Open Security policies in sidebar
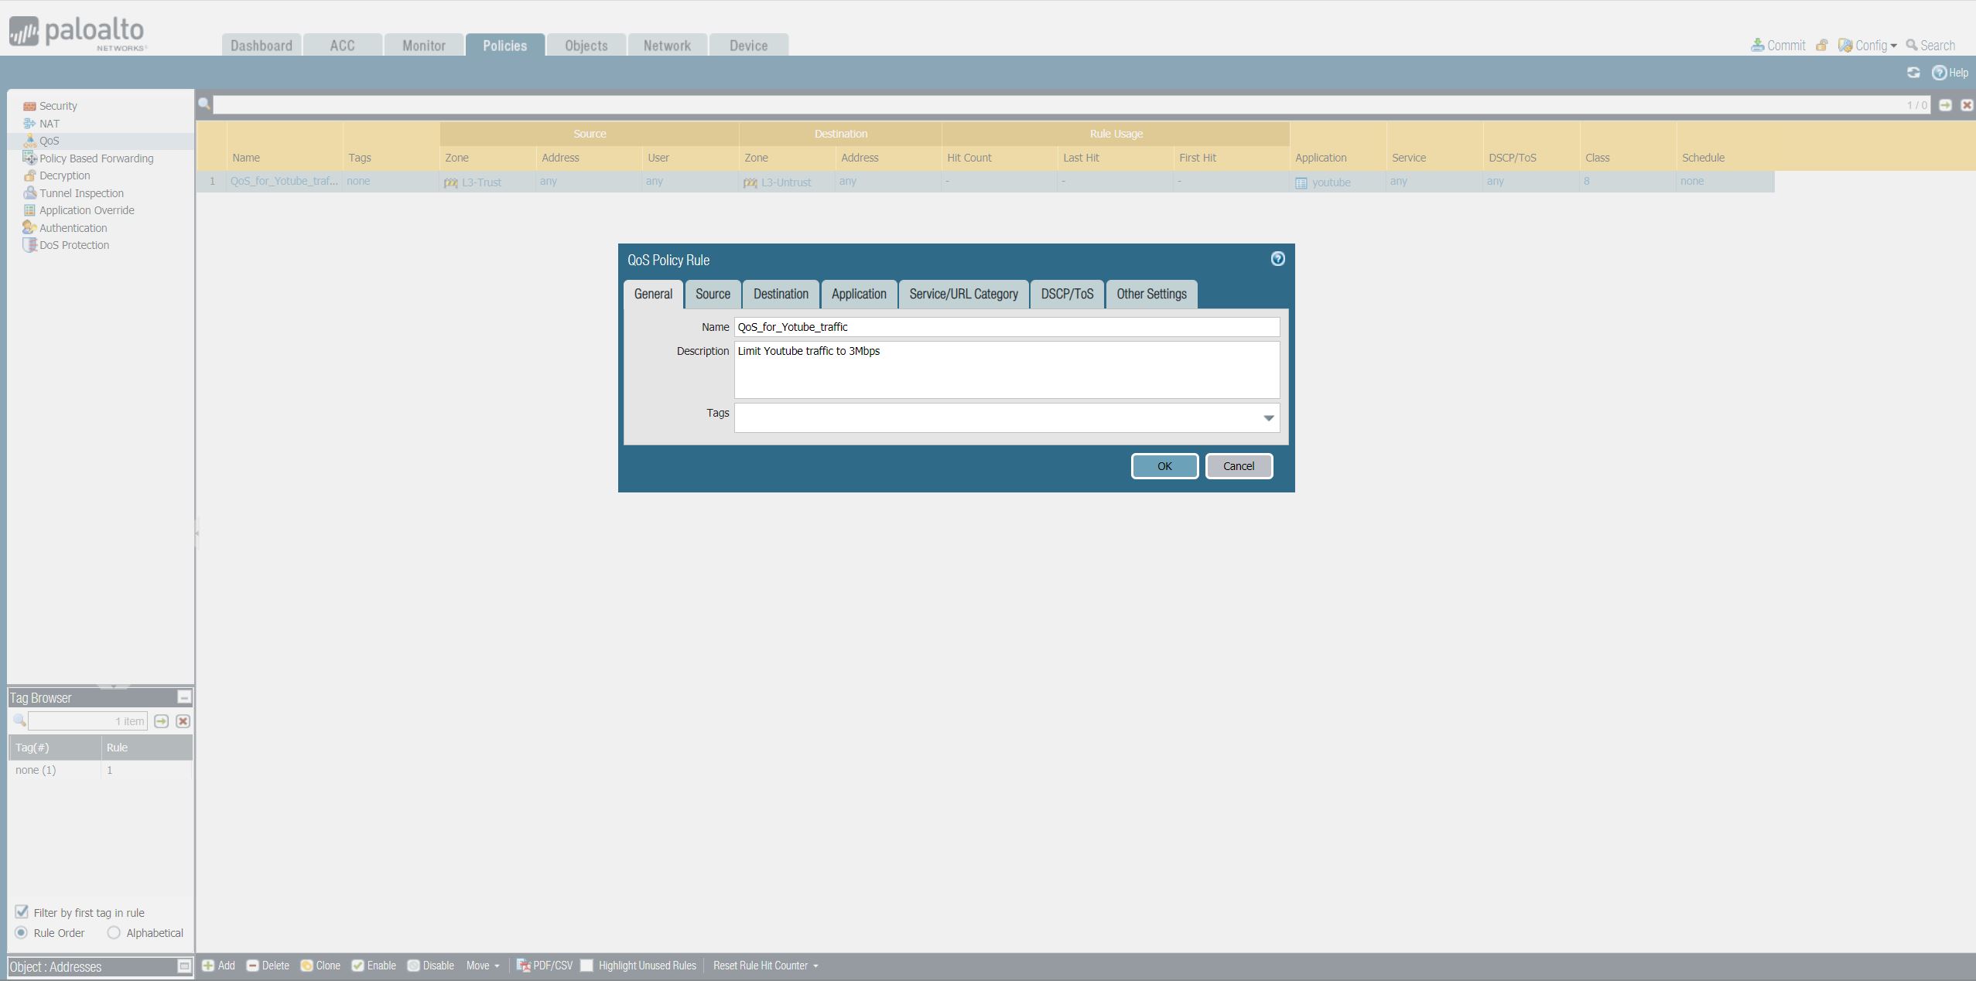This screenshot has height=981, width=1976. point(58,106)
